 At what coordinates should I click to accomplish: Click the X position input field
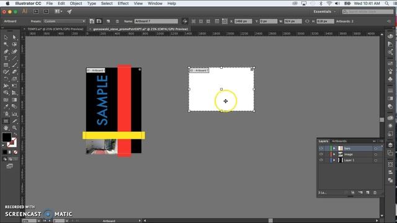[x=243, y=22]
